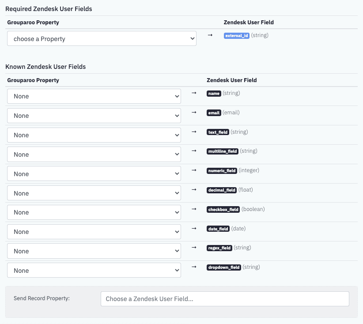Click the (boolean) type label
Image resolution: width=363 pixels, height=324 pixels.
click(253, 209)
